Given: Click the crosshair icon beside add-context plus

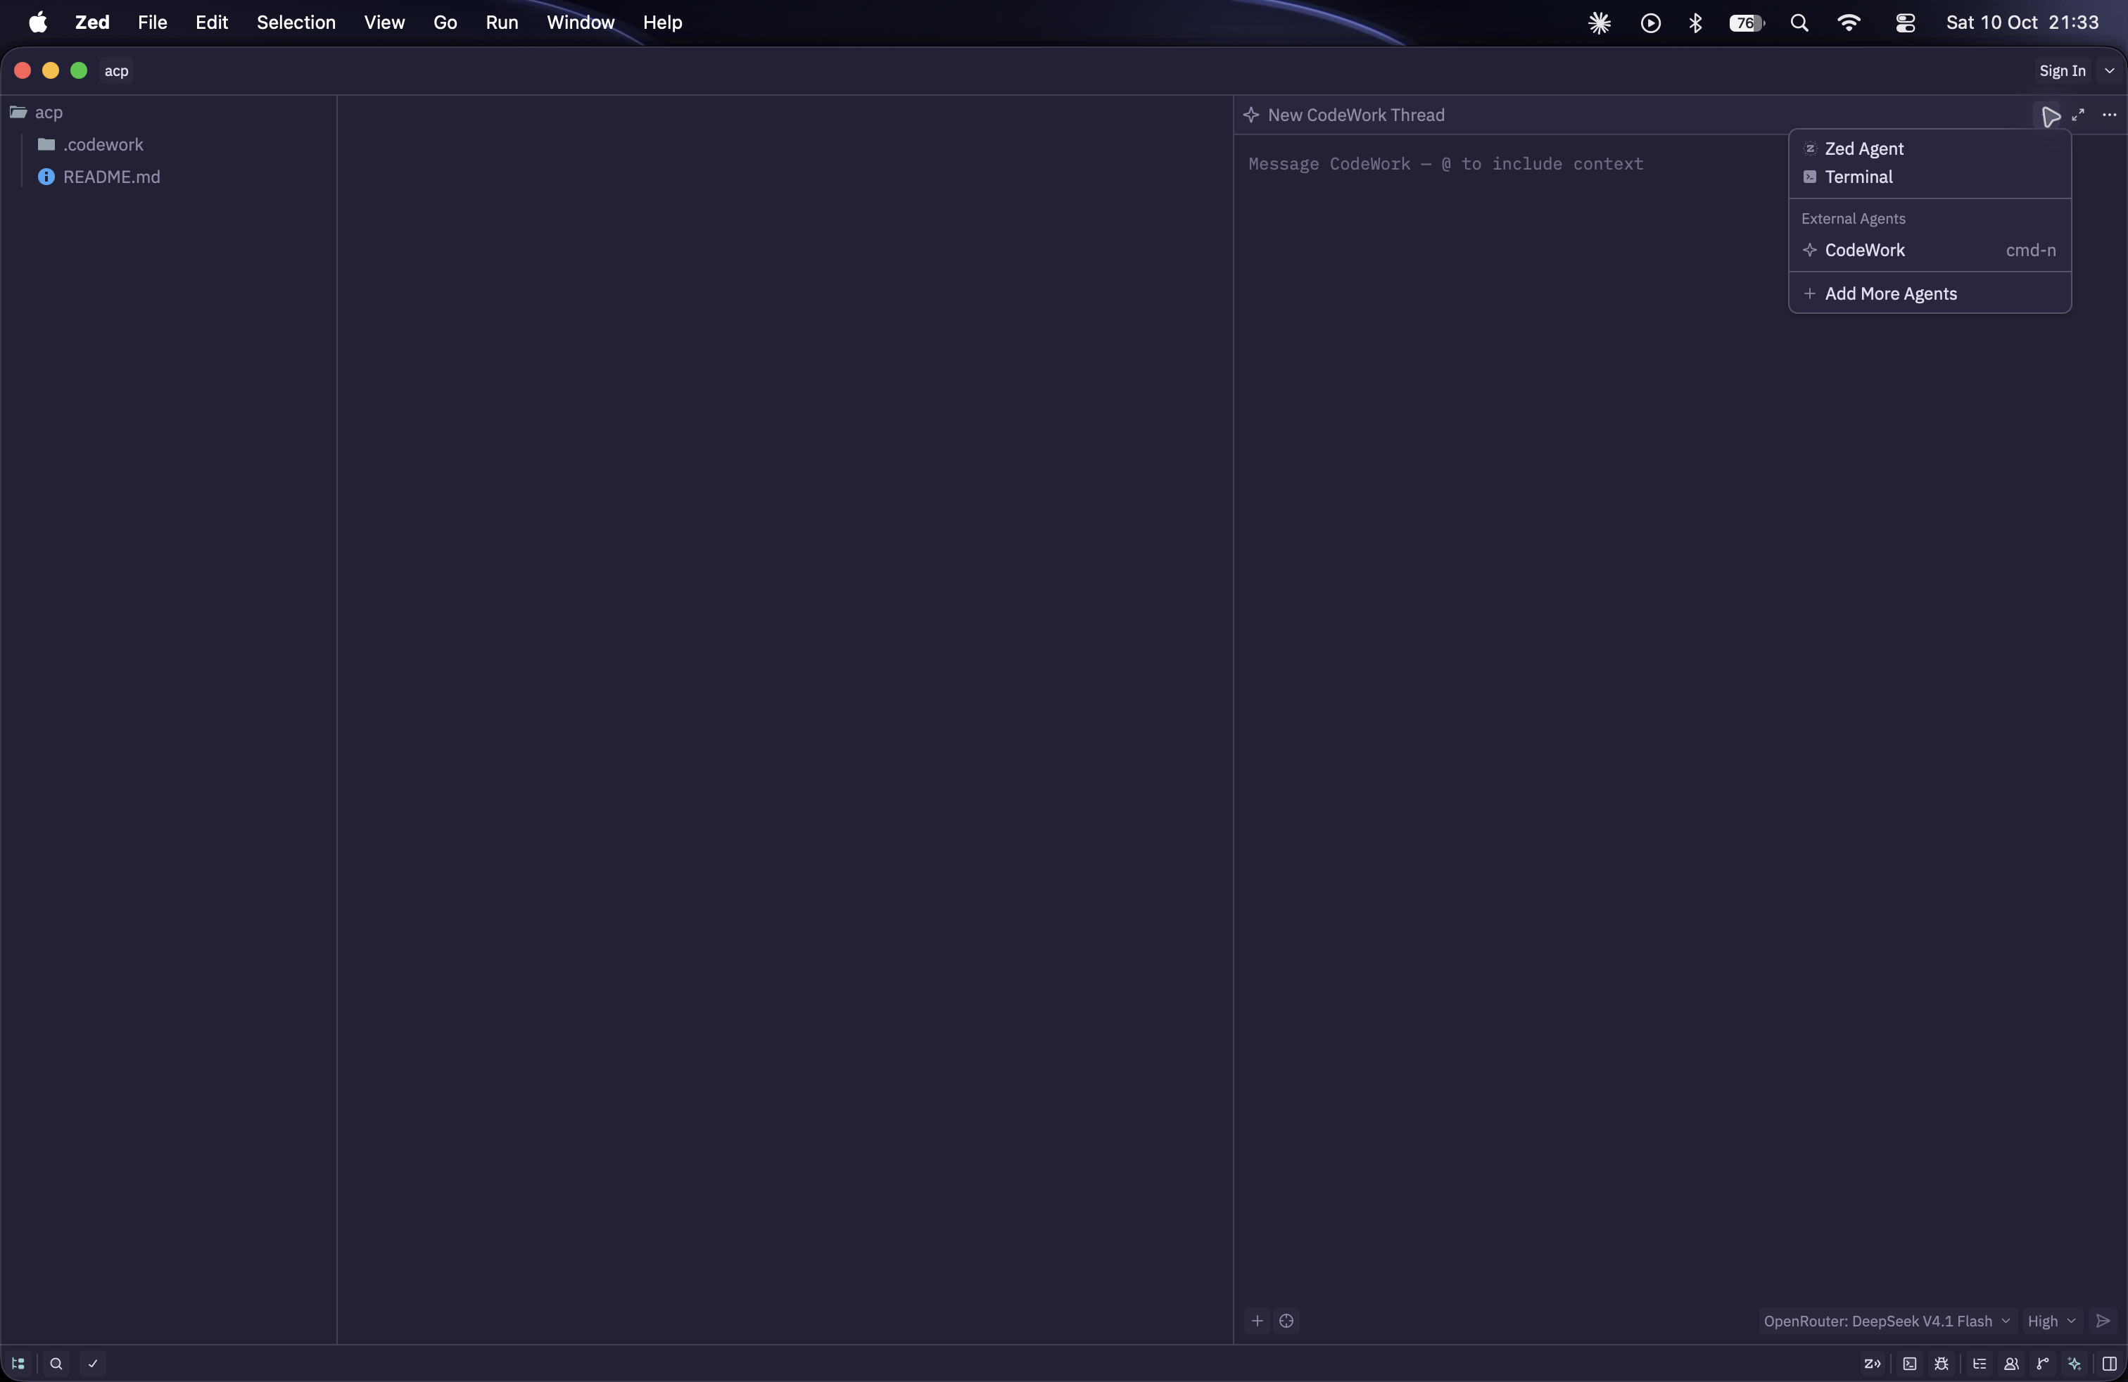Looking at the screenshot, I should [1286, 1320].
